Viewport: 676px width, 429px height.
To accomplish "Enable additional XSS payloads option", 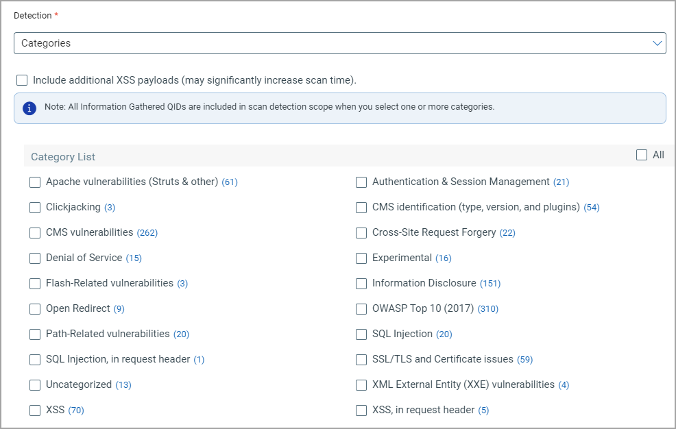I will (x=21, y=80).
